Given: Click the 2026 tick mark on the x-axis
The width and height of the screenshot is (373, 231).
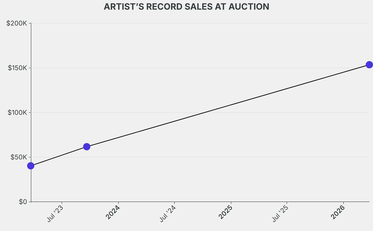Looking at the screenshot, I should click(x=343, y=203).
